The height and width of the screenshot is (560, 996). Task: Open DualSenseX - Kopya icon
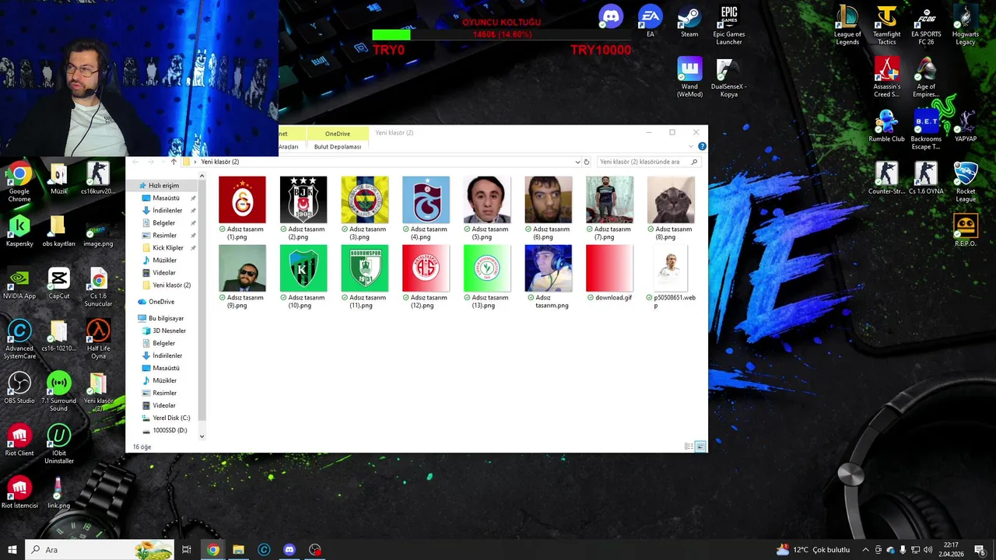729,77
